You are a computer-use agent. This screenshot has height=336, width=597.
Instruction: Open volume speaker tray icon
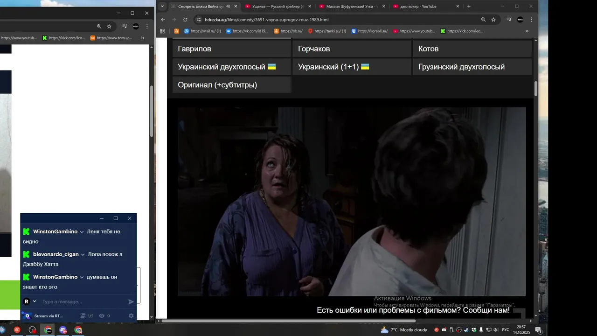tap(496, 330)
